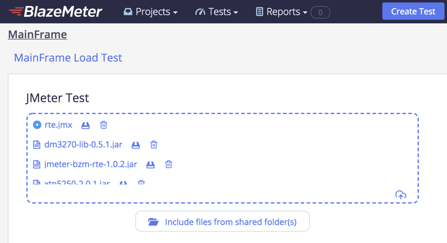Click the MainFrame Load Test title
The height and width of the screenshot is (243, 447).
(68, 58)
